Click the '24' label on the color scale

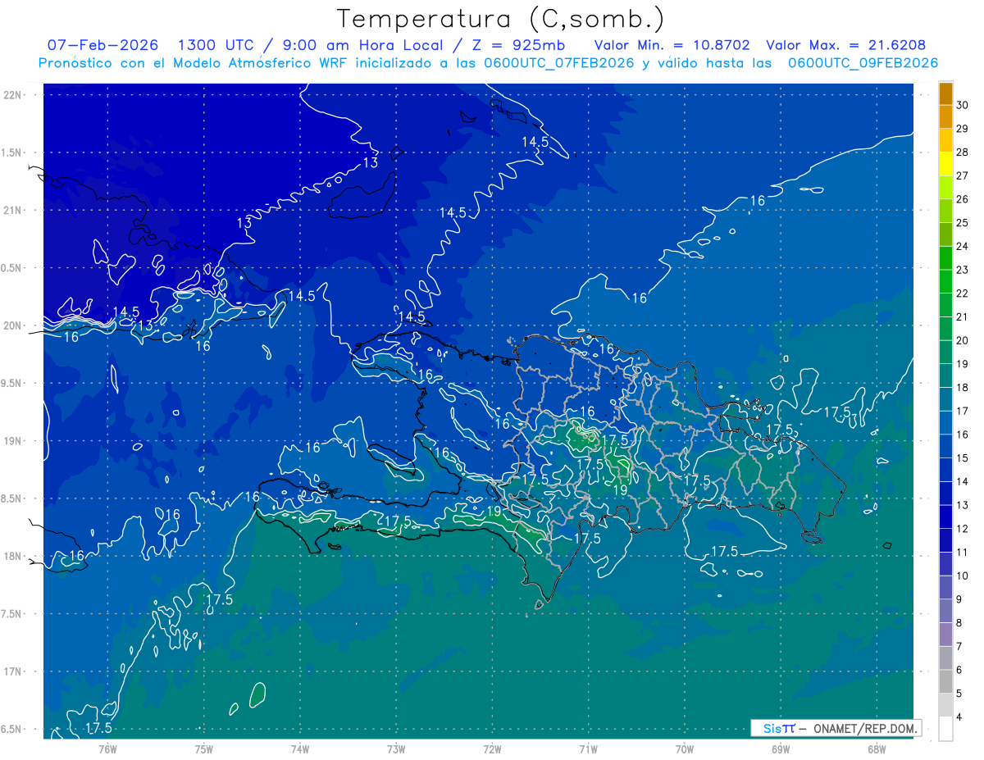pos(963,246)
